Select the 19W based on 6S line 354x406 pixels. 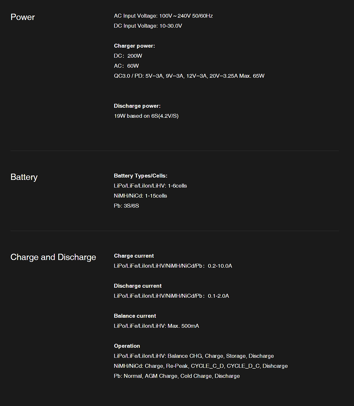click(146, 116)
